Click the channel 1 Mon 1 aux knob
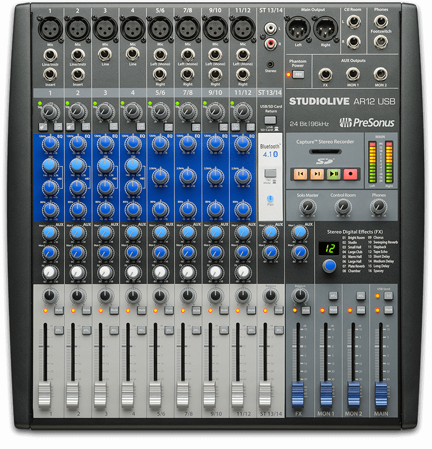The image size is (432, 449). pos(50,233)
